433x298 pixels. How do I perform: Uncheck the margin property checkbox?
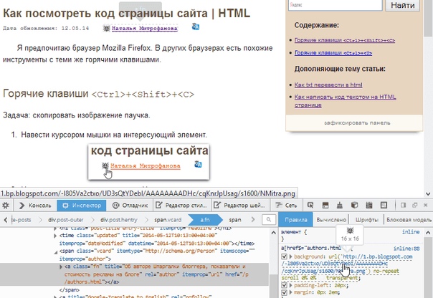(284, 292)
